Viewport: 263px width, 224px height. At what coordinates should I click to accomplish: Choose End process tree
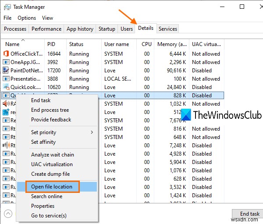point(57,110)
